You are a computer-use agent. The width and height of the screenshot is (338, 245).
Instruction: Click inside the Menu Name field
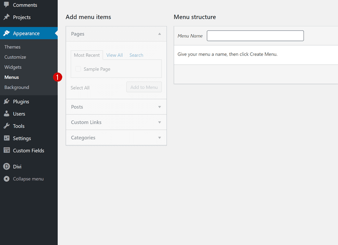coord(255,35)
